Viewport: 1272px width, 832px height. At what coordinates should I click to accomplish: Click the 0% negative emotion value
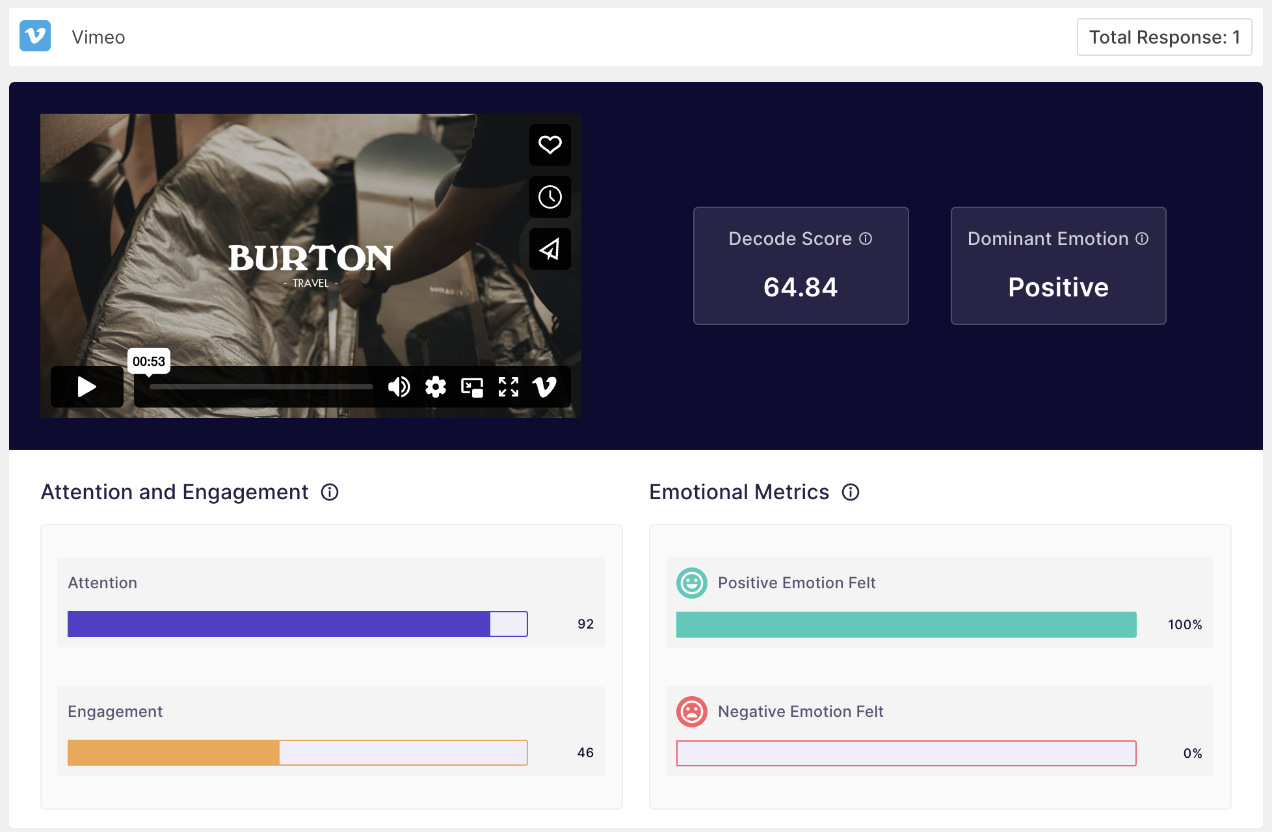pyautogui.click(x=1193, y=753)
